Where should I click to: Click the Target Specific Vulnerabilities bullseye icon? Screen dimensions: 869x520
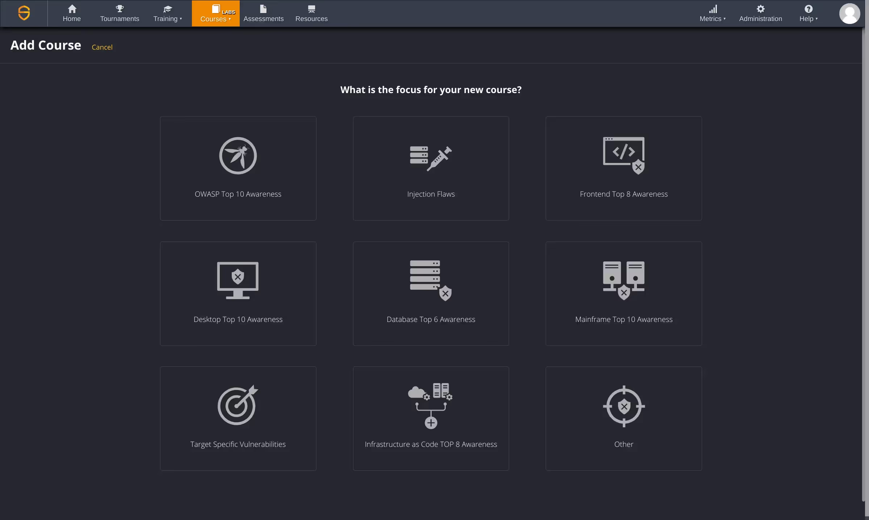(238, 405)
